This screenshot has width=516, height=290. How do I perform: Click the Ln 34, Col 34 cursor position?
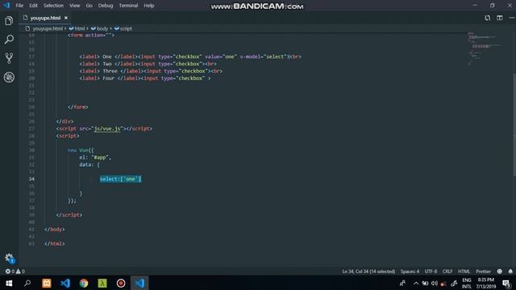(368, 271)
